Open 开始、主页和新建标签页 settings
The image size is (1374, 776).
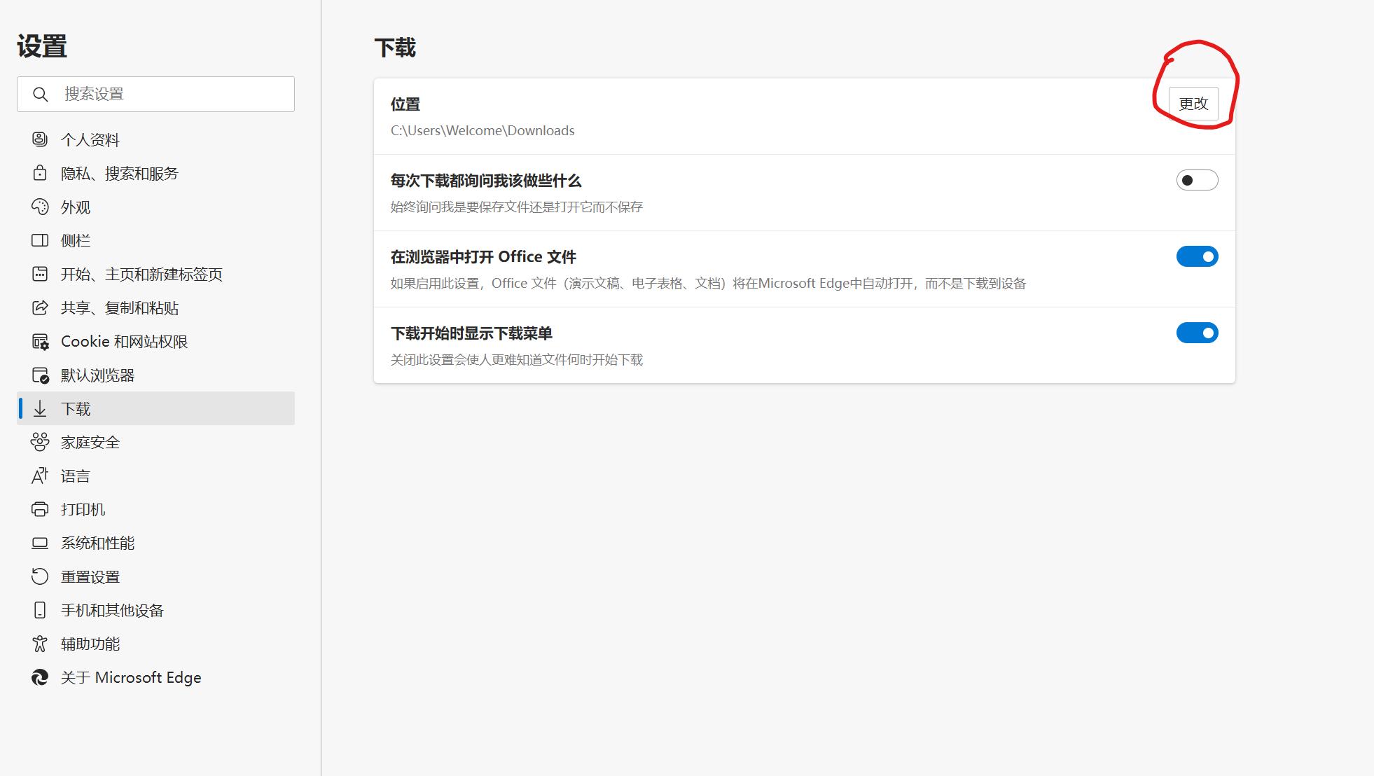coord(155,274)
